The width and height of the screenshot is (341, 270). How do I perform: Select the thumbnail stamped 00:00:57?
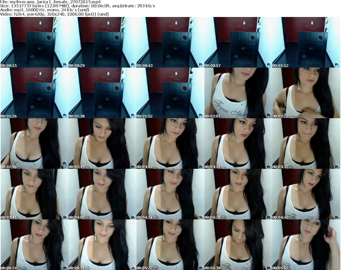coord(238,42)
